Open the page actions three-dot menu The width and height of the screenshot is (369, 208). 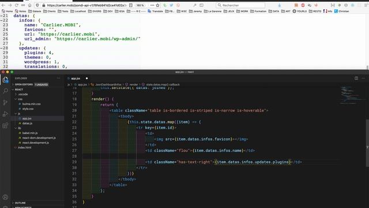pos(152,5)
